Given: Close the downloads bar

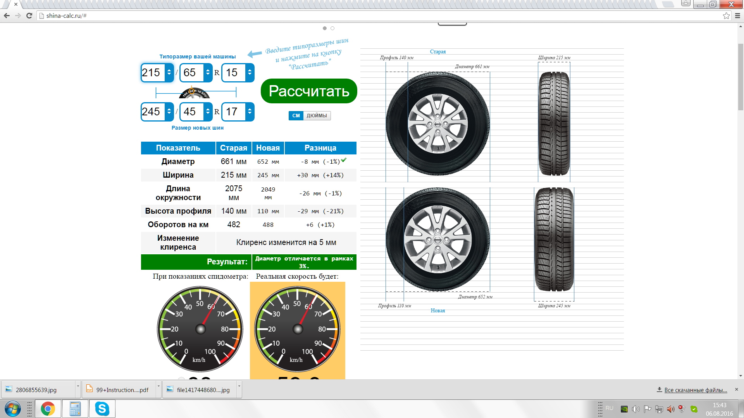Looking at the screenshot, I should pyautogui.click(x=737, y=389).
